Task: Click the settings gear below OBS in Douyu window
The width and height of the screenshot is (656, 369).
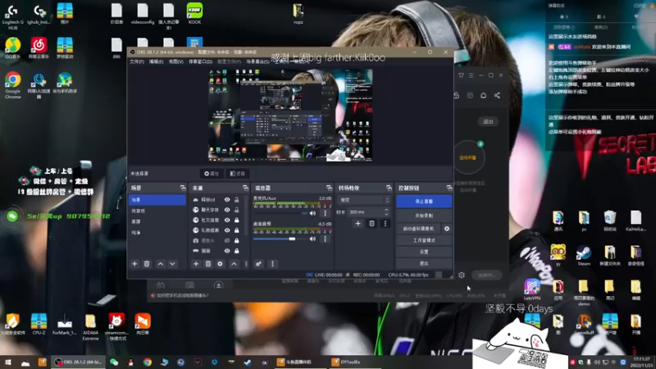Action: point(462,275)
